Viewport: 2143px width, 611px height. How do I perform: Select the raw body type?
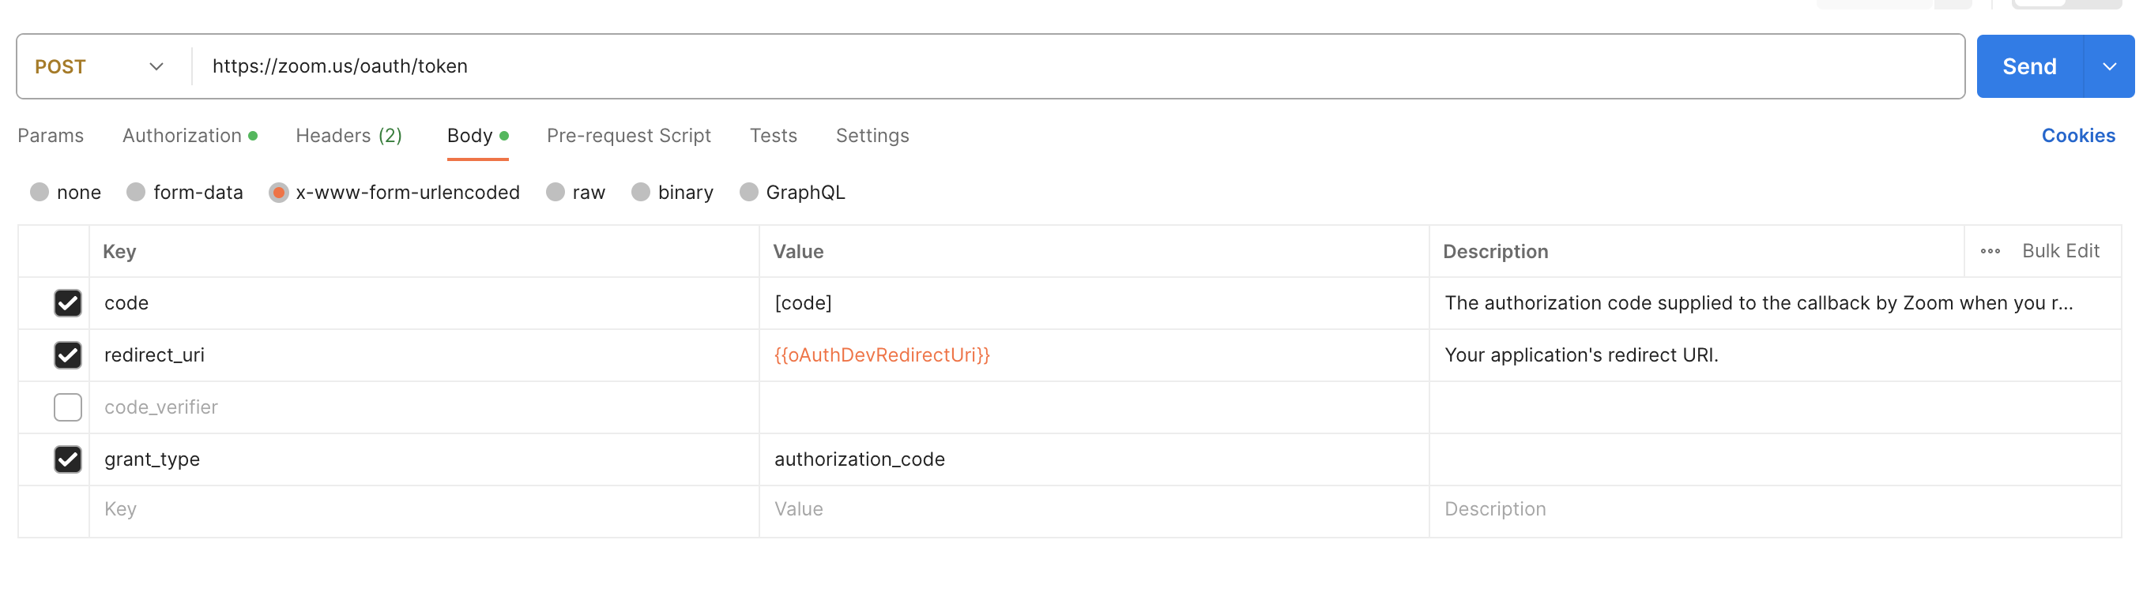(556, 192)
